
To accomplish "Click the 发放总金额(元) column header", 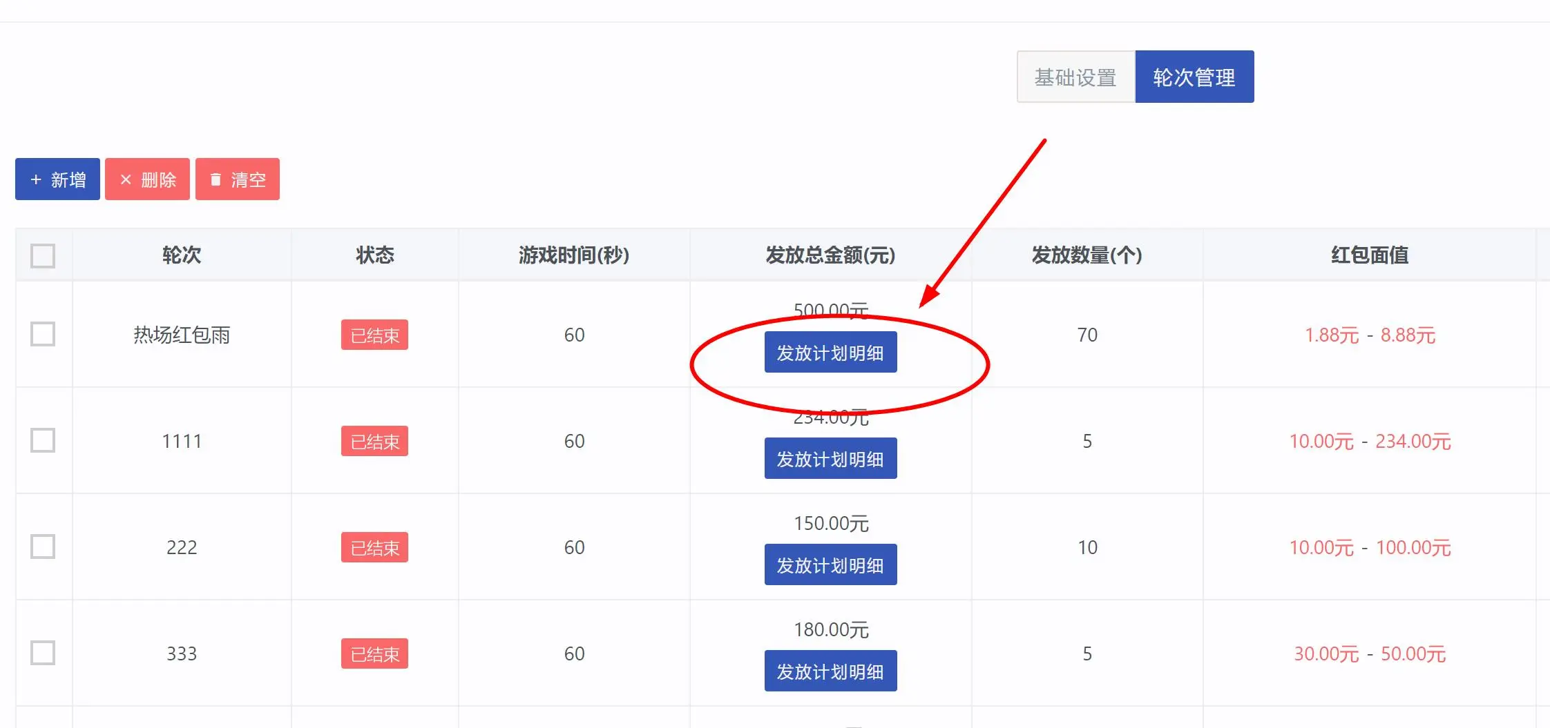I will [830, 255].
